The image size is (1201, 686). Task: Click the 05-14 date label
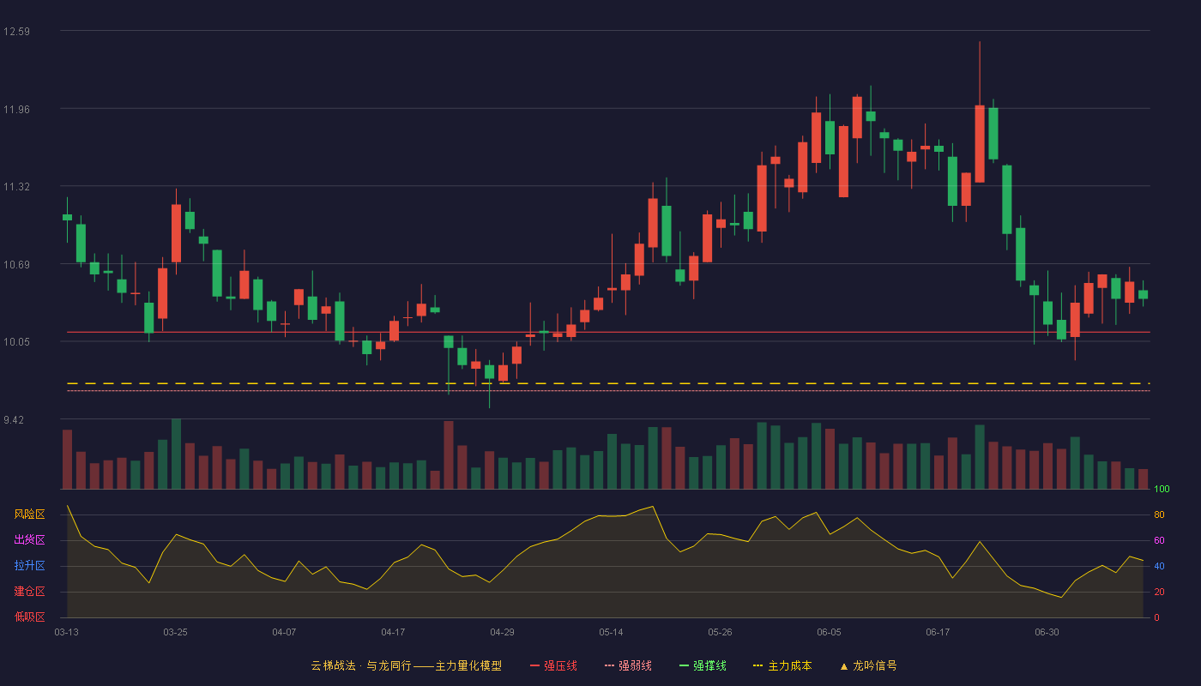click(x=611, y=632)
